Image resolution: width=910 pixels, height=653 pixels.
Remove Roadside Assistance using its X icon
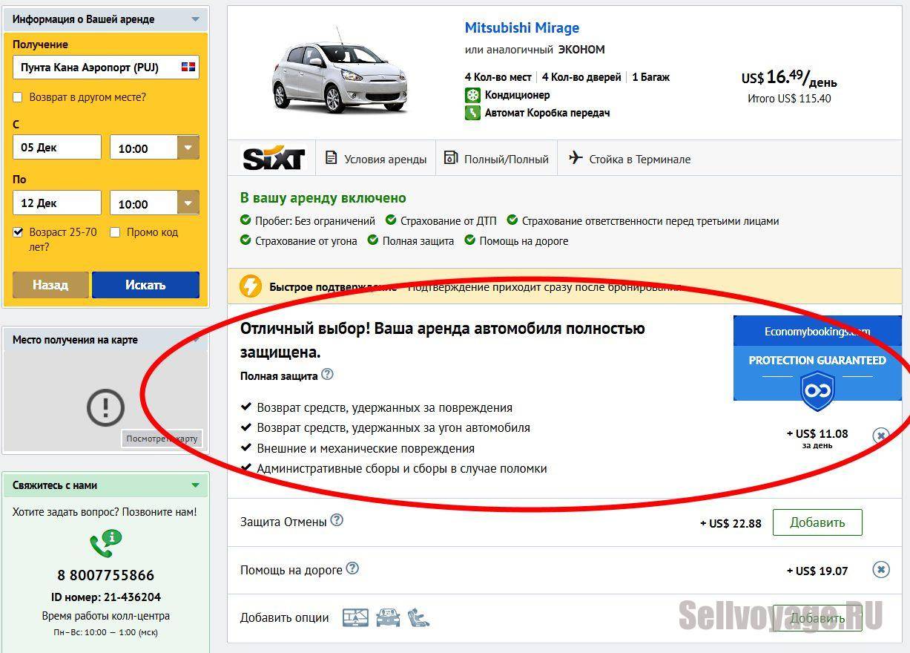[880, 570]
